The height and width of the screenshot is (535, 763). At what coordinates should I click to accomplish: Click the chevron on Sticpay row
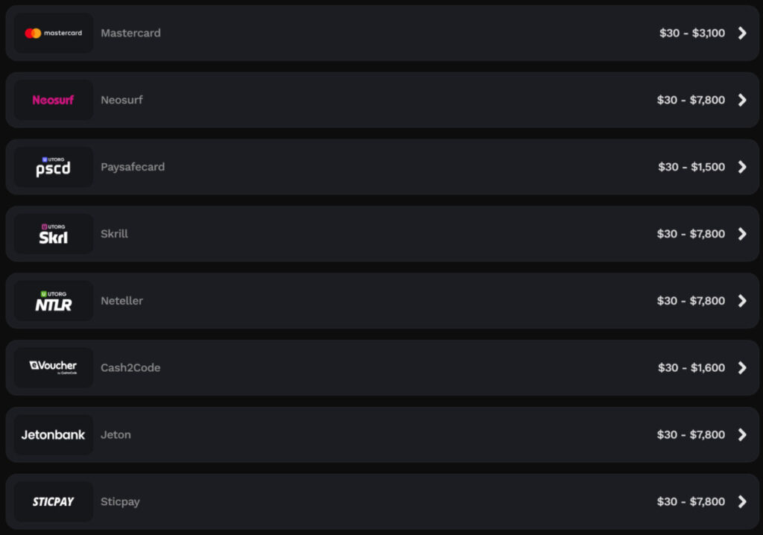click(x=742, y=501)
